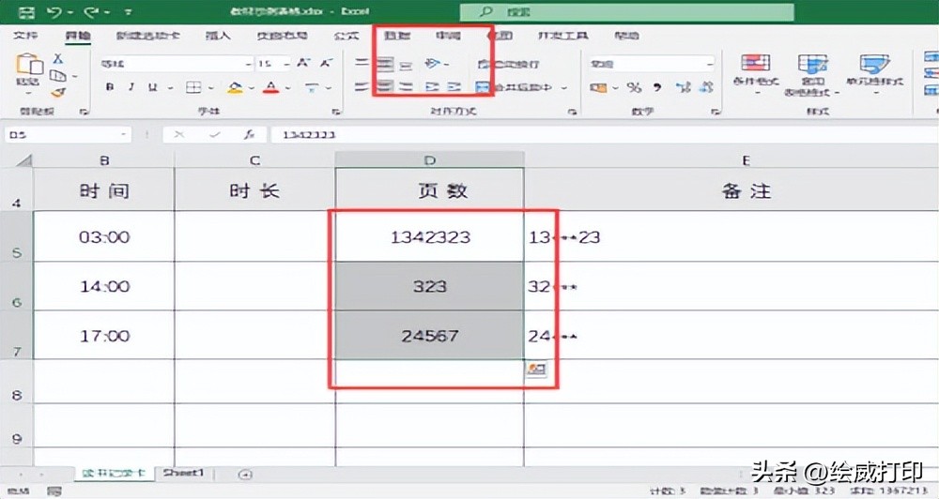Screen dimensions: 939x499
Task: Switch to the 公式 (Formulas) tab
Action: coord(346,36)
